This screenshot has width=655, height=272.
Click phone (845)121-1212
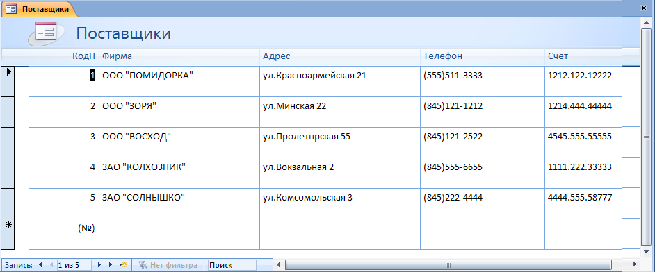(483, 112)
